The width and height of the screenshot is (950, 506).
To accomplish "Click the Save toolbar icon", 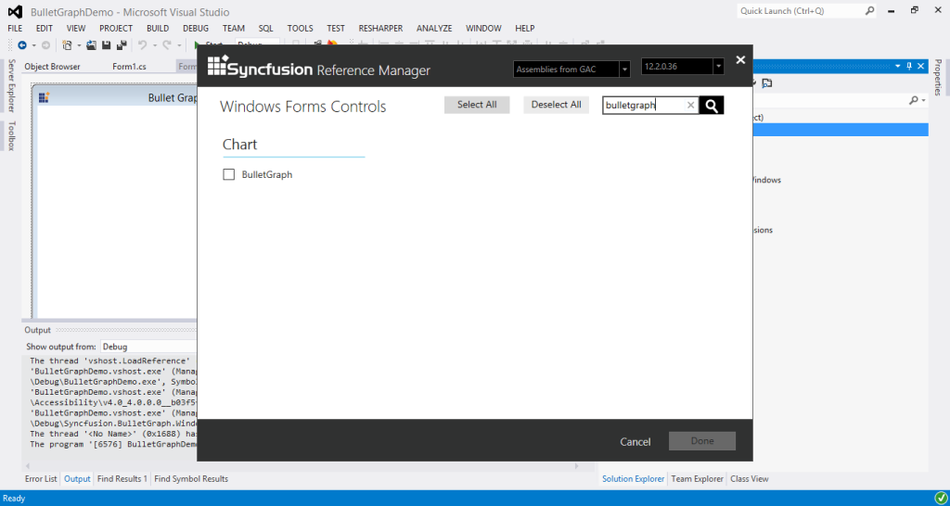I will coord(106,44).
